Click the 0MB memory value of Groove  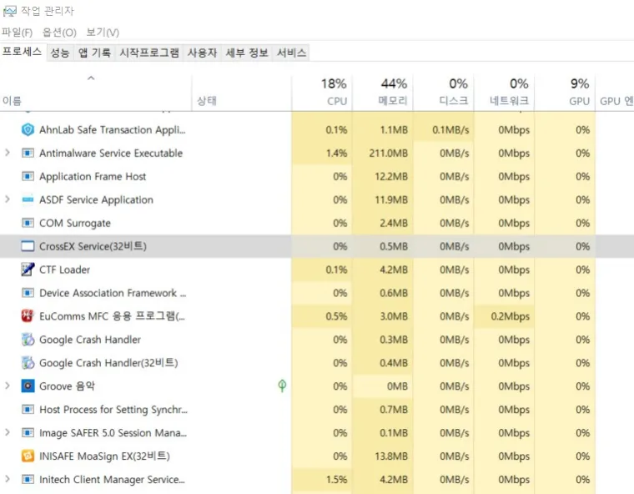click(x=397, y=386)
